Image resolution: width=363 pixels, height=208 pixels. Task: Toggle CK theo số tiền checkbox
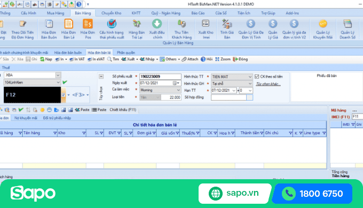(x=257, y=77)
